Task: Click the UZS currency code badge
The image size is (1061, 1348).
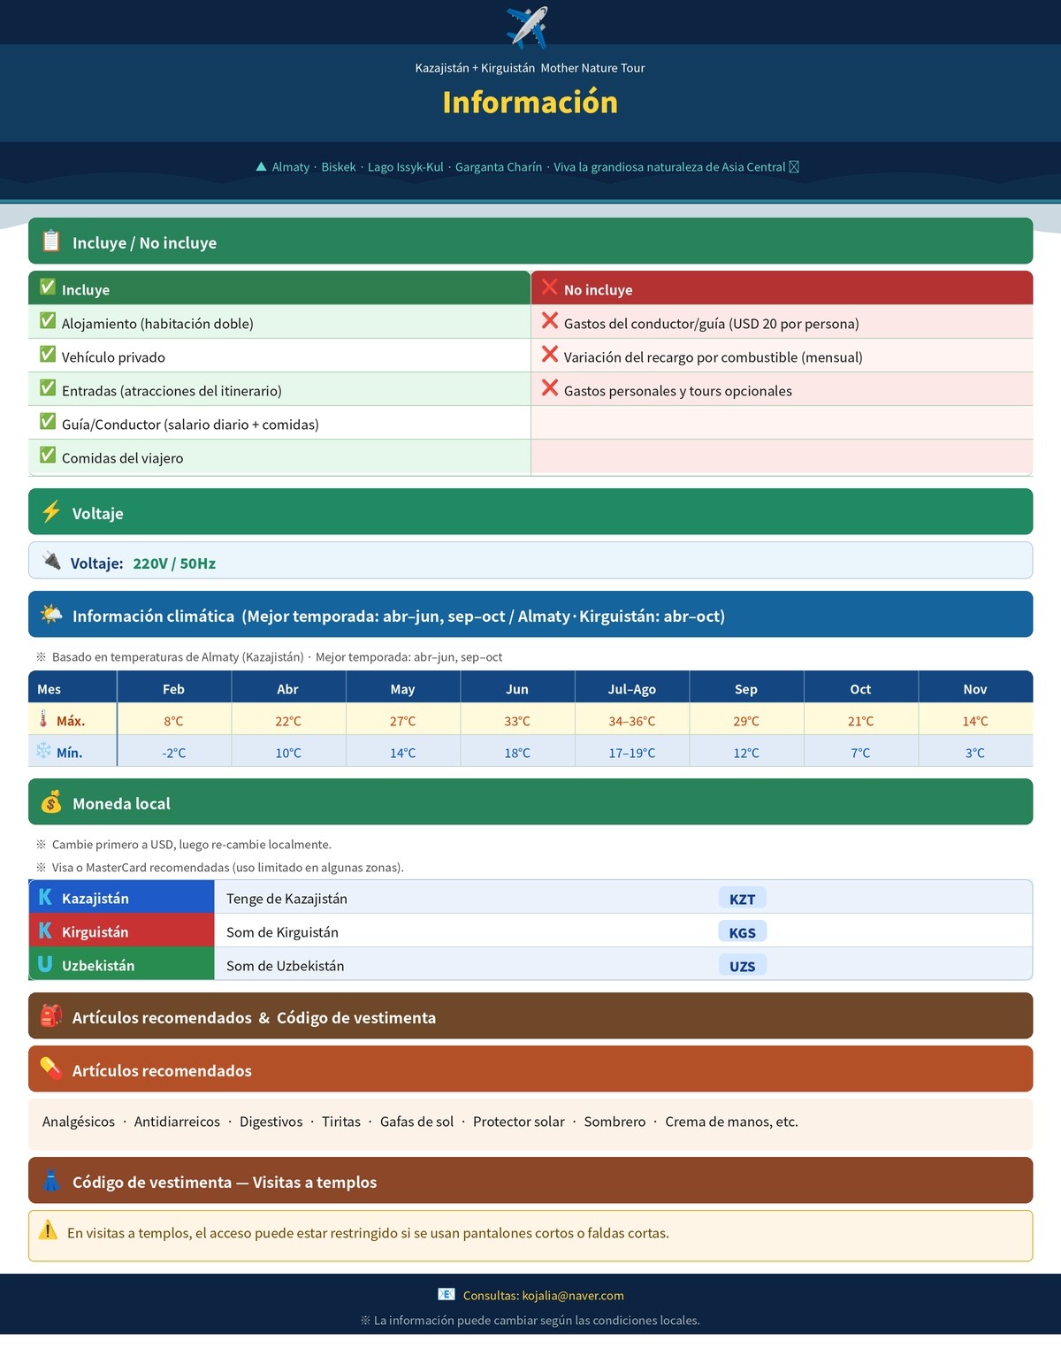Action: [743, 966]
